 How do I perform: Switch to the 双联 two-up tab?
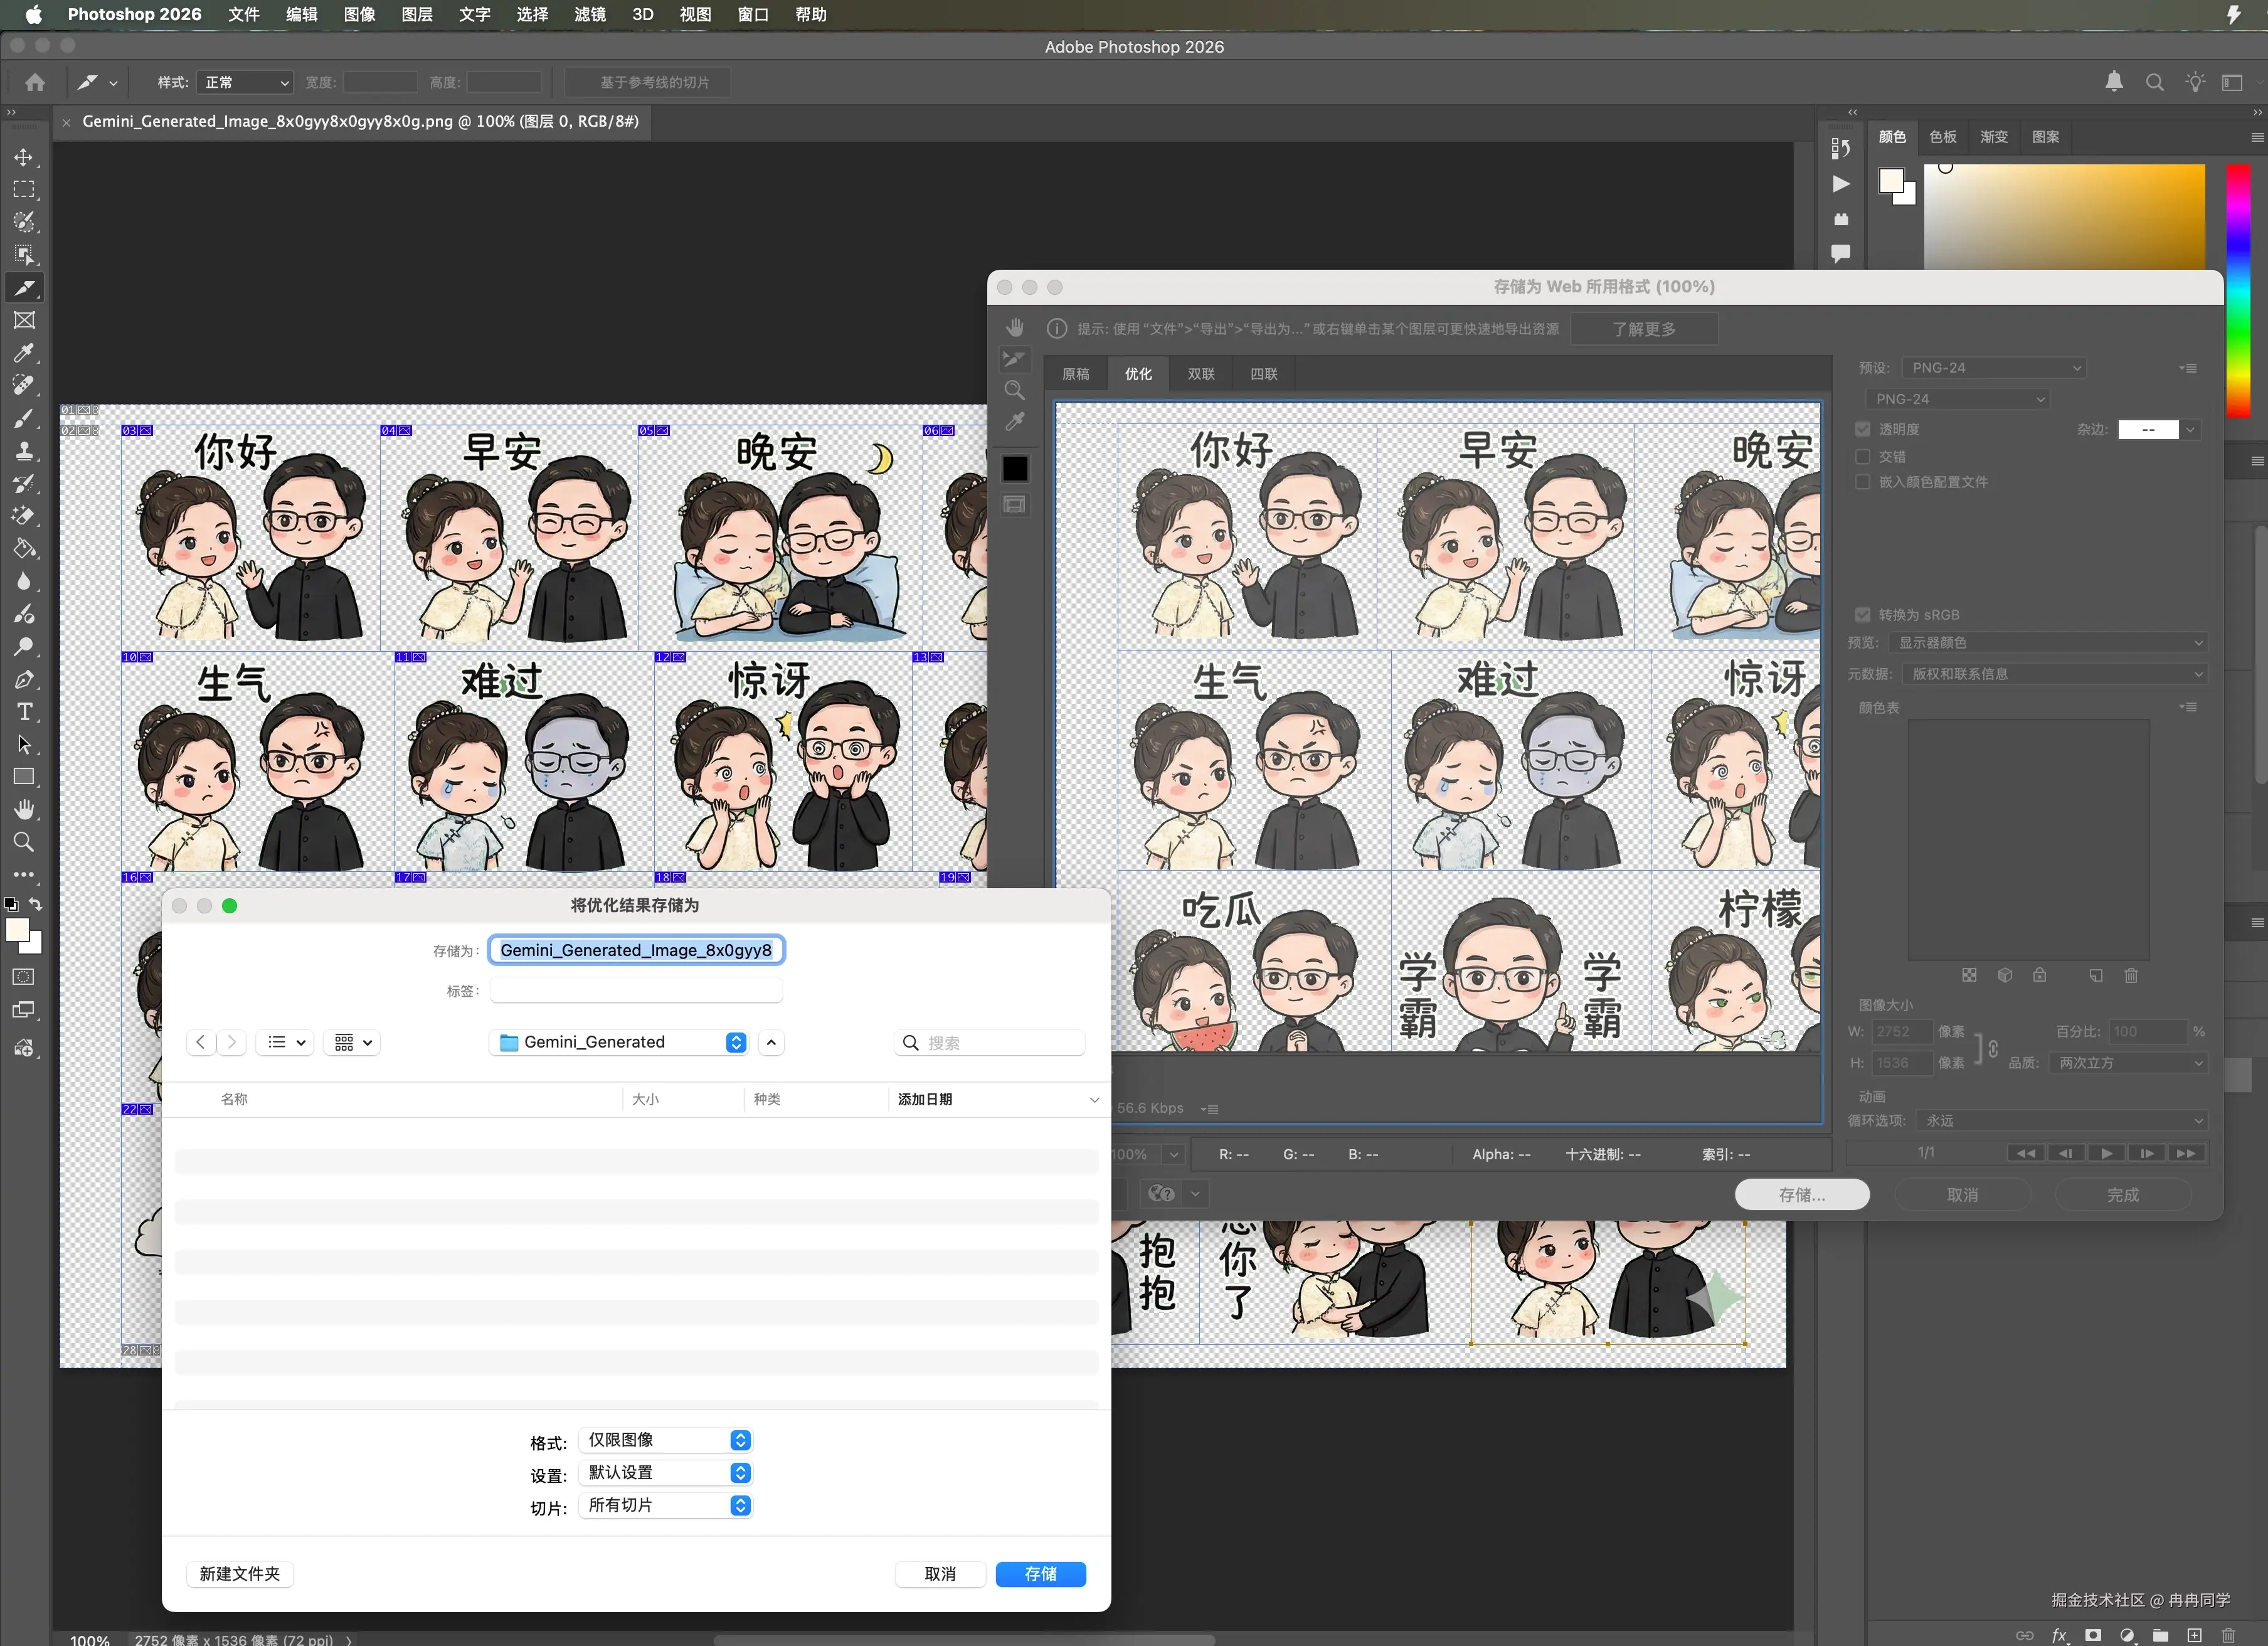tap(1201, 374)
